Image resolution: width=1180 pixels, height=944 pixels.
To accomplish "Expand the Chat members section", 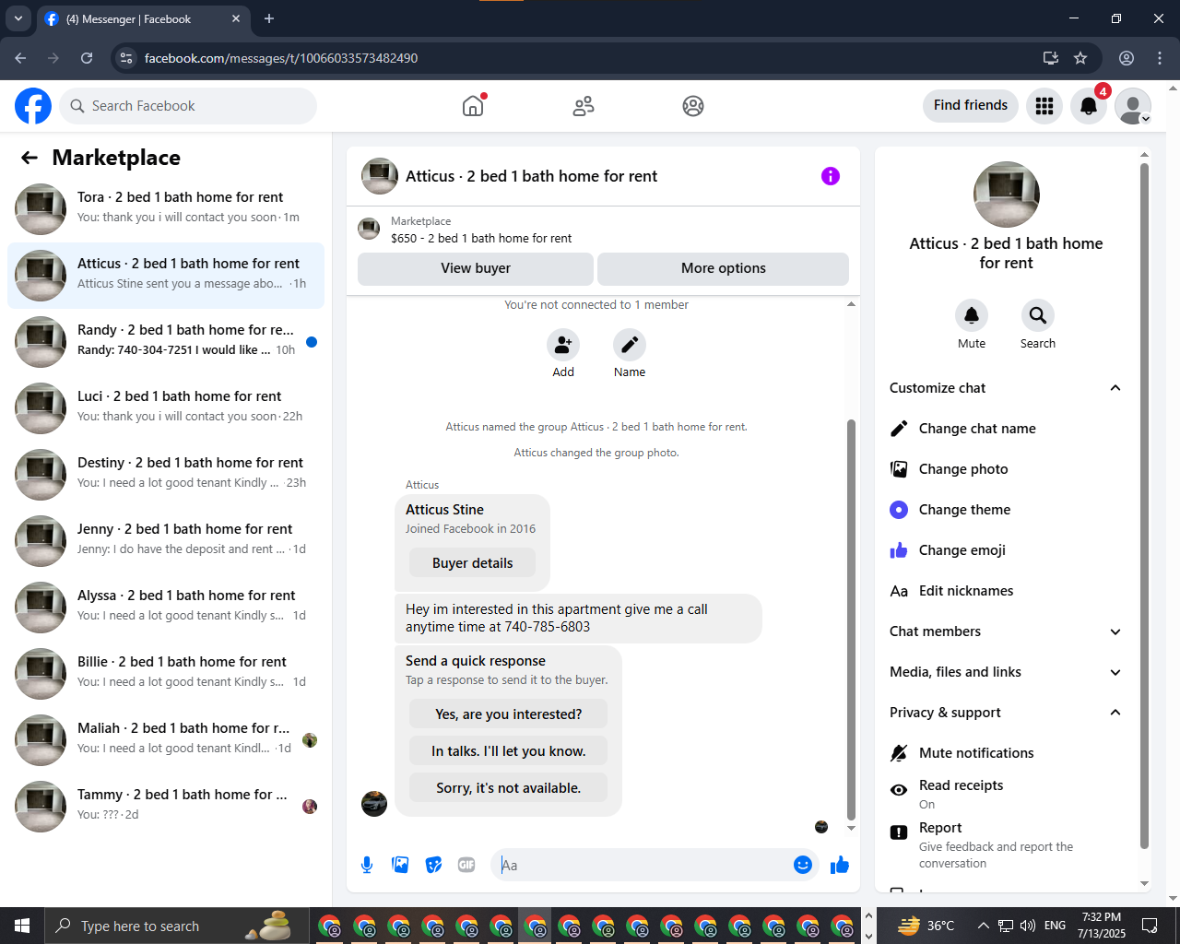I will (1007, 631).
